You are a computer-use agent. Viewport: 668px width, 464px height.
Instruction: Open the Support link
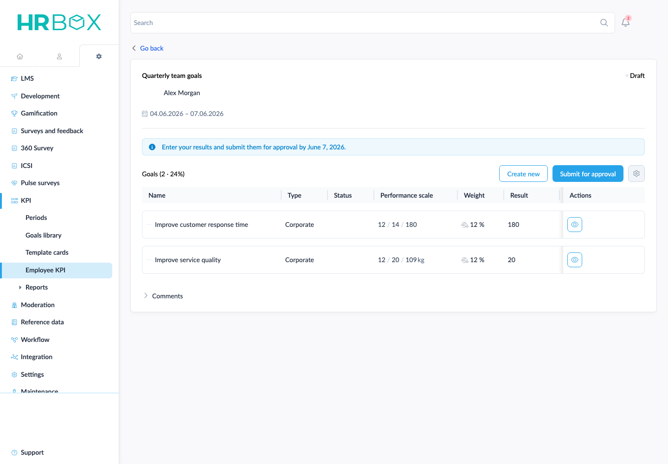point(32,452)
